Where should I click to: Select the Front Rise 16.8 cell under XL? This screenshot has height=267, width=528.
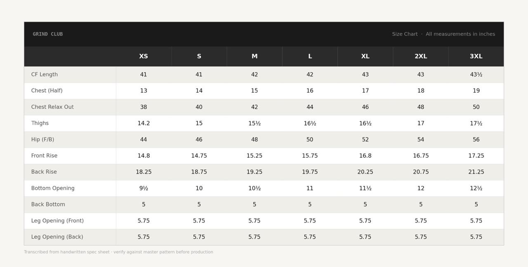pyautogui.click(x=365, y=156)
